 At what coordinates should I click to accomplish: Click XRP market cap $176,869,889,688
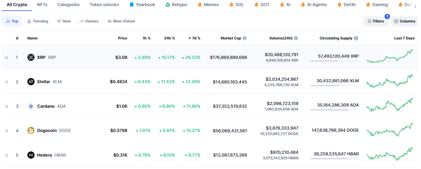pyautogui.click(x=229, y=57)
